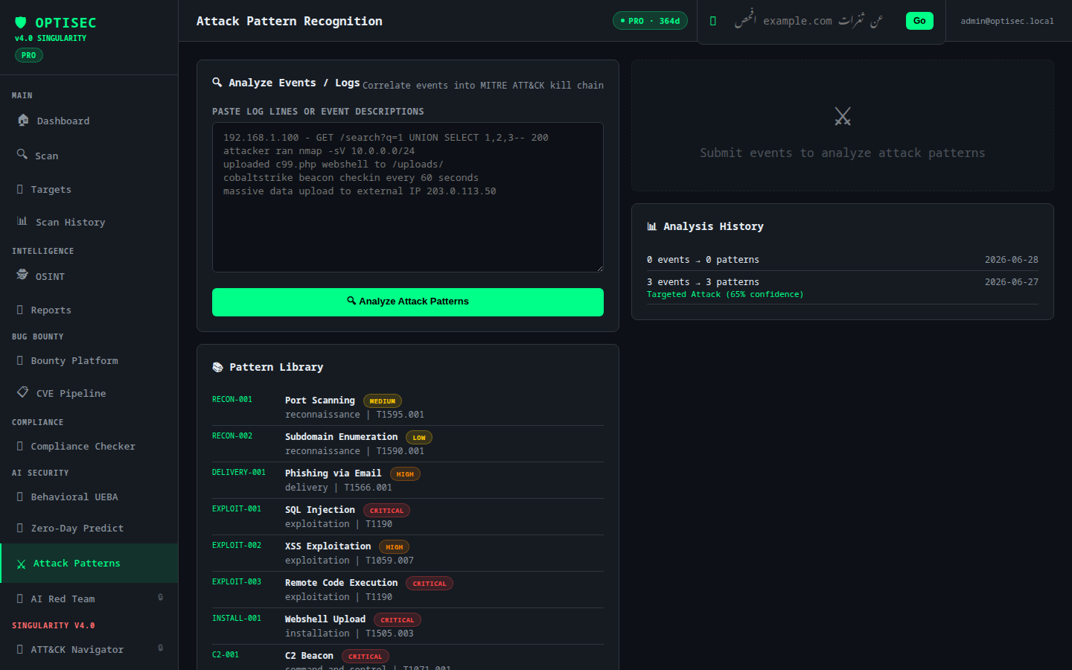Click the Attack Patterns crossed-swords sidebar icon

21,564
